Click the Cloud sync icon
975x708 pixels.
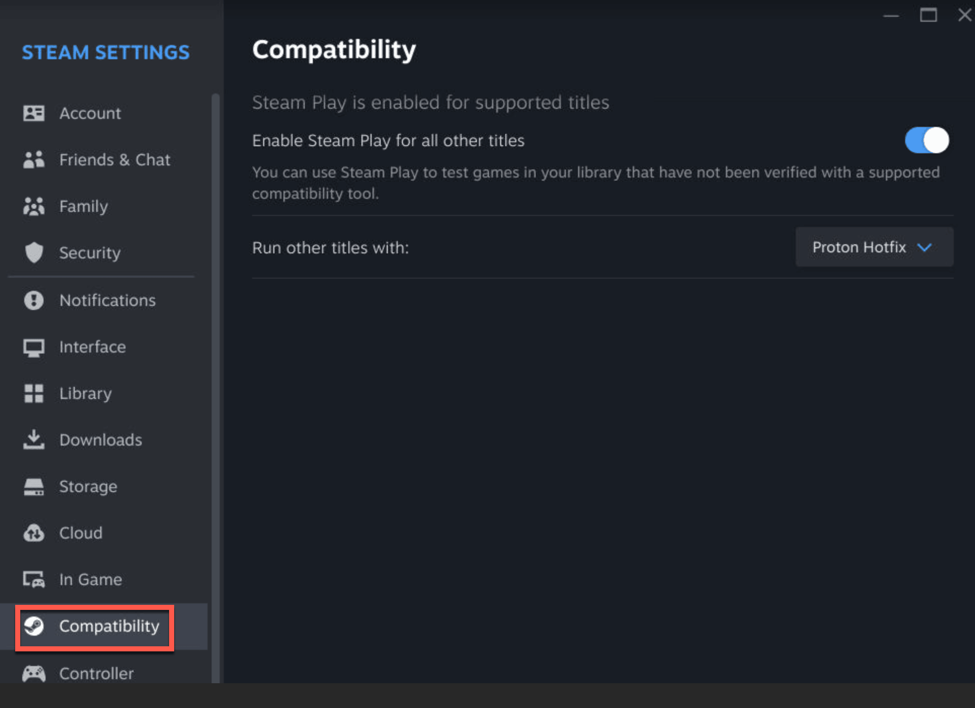click(x=33, y=533)
